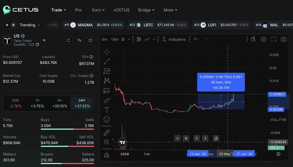Click the Talus Token logo
The image size is (293, 167).
coord(7,40)
